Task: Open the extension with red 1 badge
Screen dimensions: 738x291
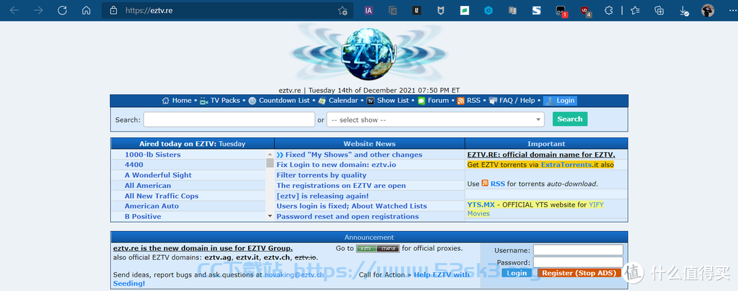Action: tap(561, 11)
